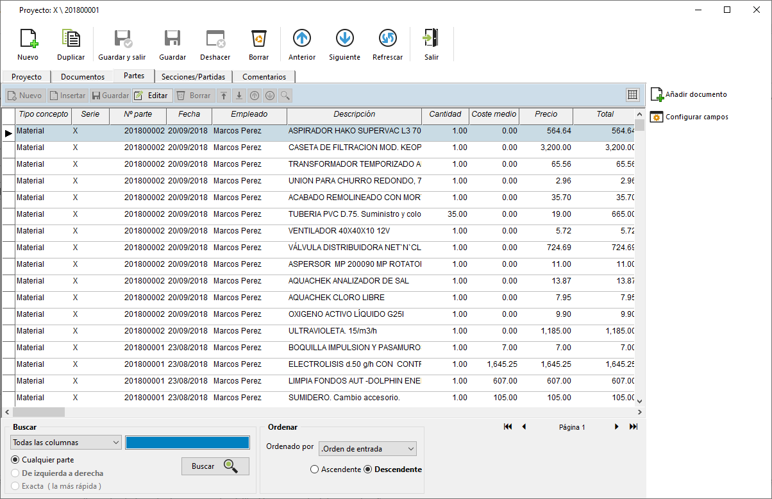Jump to the last page with the pager icon

[634, 427]
